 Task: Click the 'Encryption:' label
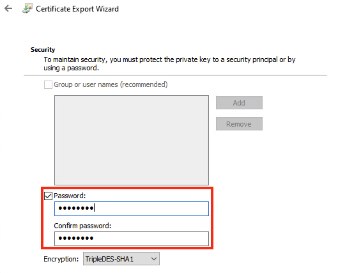coord(61,259)
